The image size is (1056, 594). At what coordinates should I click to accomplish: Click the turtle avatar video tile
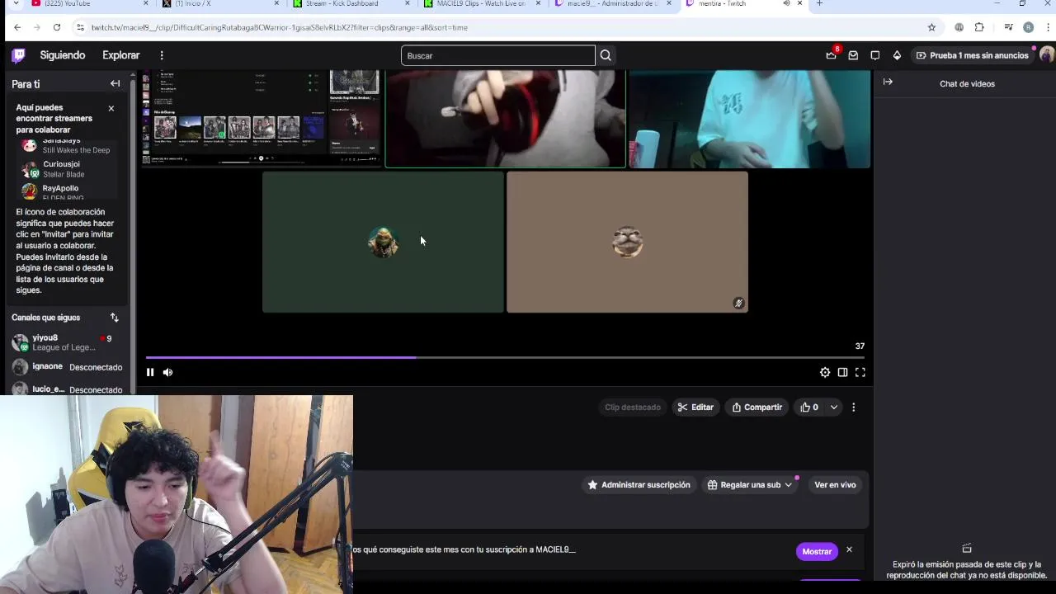(x=383, y=242)
